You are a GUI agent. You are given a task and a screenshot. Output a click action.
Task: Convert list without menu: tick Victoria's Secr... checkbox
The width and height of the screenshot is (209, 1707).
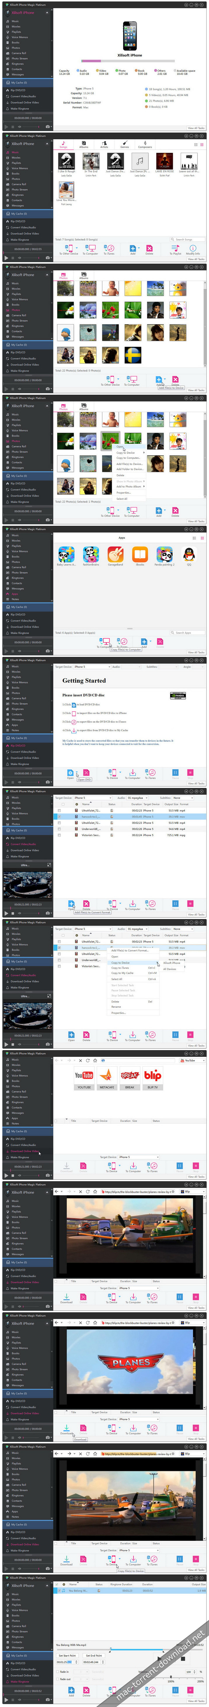click(59, 835)
